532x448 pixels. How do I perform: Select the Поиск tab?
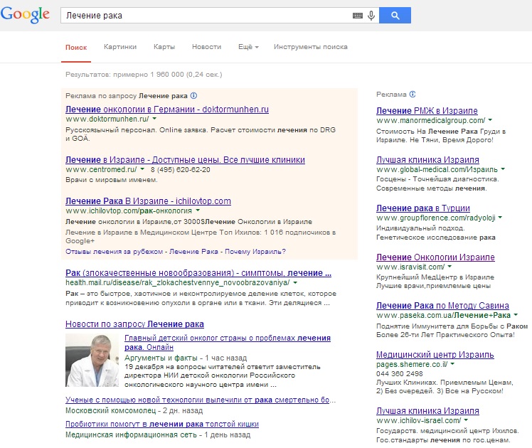(x=76, y=47)
